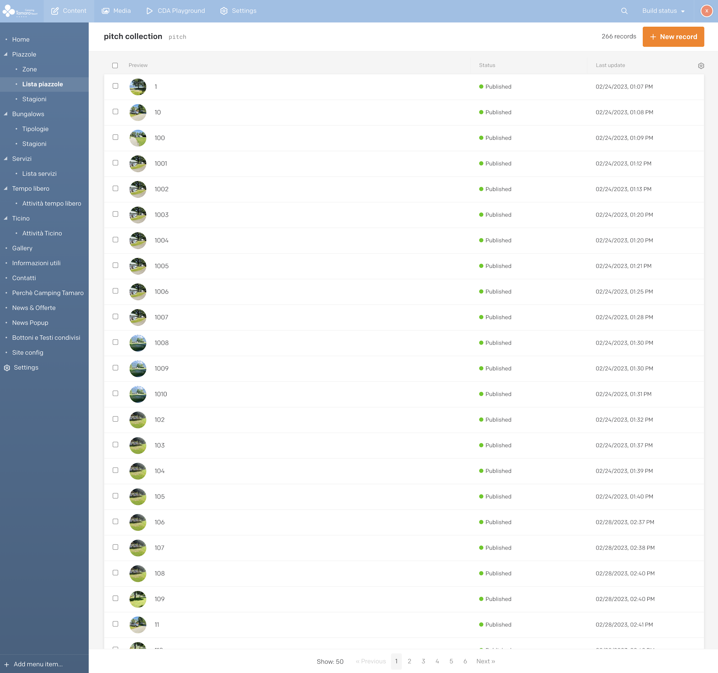
Task: Open the Build status dropdown
Action: pyautogui.click(x=663, y=11)
